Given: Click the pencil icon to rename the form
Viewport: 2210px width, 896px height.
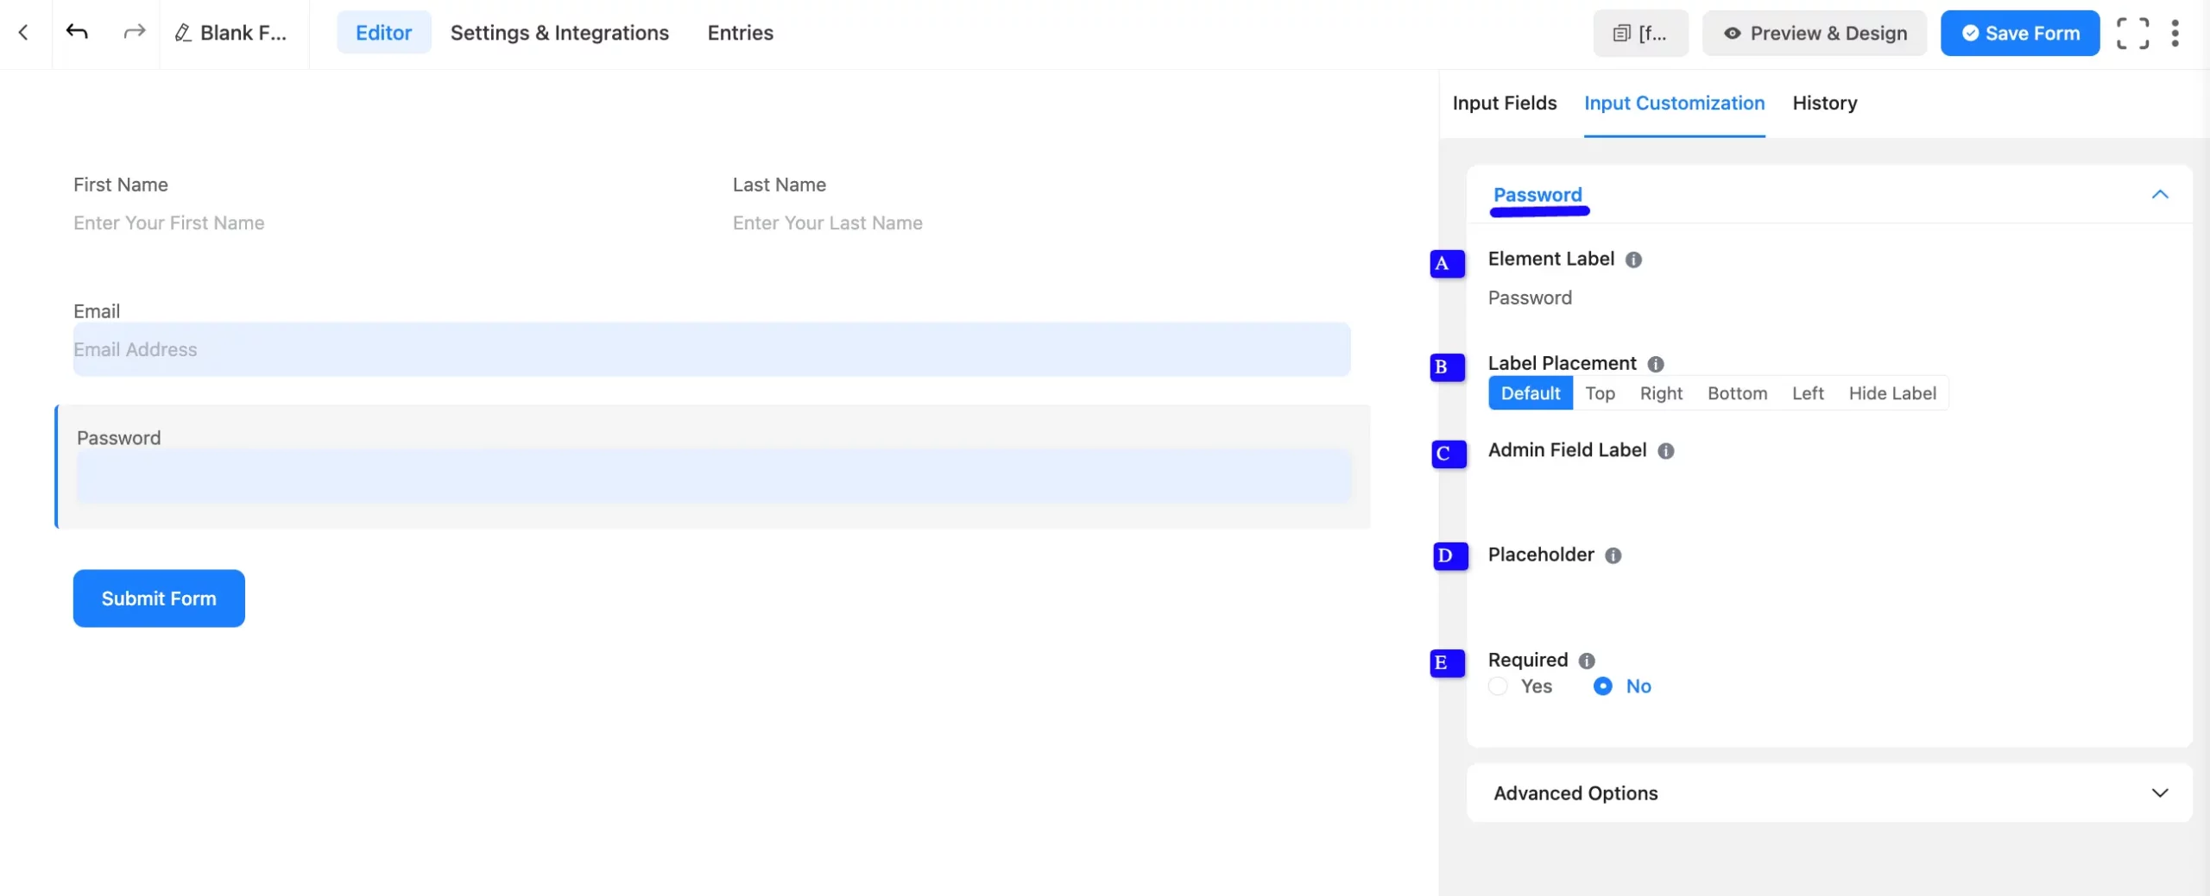Looking at the screenshot, I should pos(183,33).
